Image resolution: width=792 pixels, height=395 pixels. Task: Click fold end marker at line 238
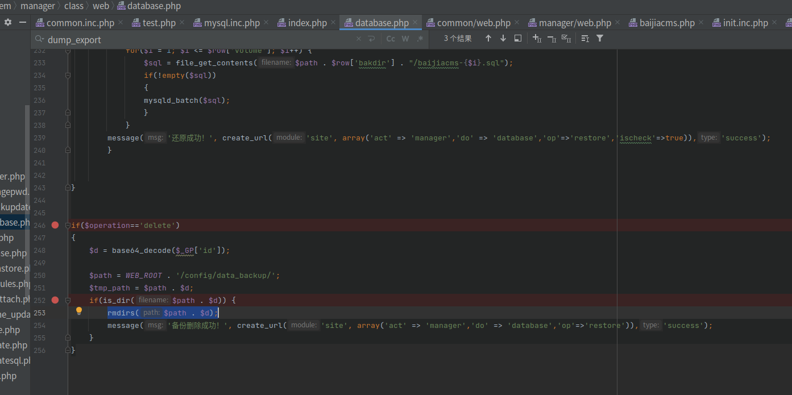(68, 125)
